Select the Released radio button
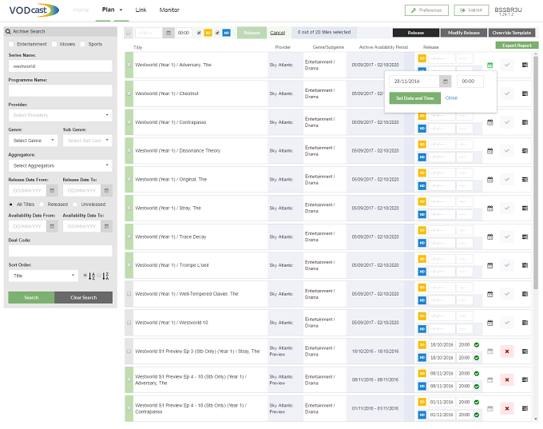Viewport: 543px width, 429px height. point(42,205)
